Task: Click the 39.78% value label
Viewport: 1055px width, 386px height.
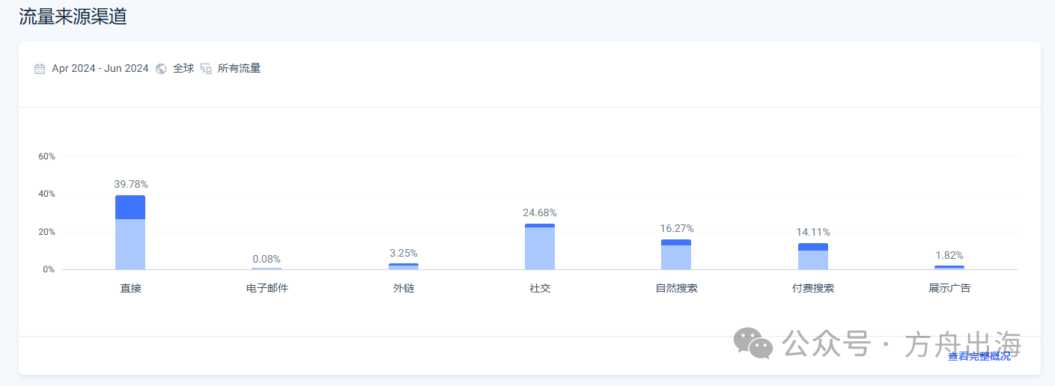Action: click(131, 184)
